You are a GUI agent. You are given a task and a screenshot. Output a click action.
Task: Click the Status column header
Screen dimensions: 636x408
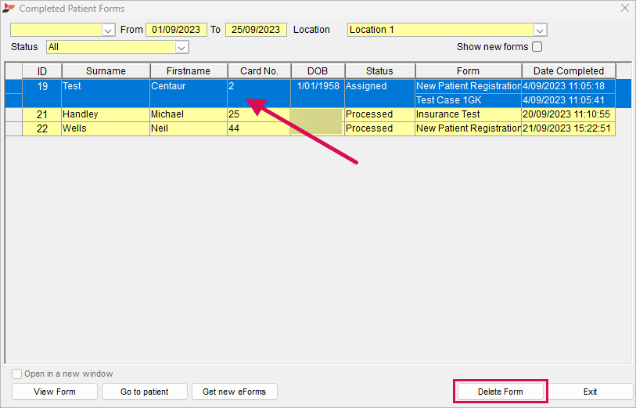[379, 71]
